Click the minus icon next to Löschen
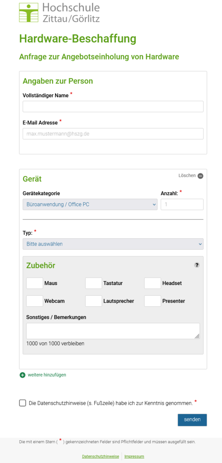 pos(201,176)
